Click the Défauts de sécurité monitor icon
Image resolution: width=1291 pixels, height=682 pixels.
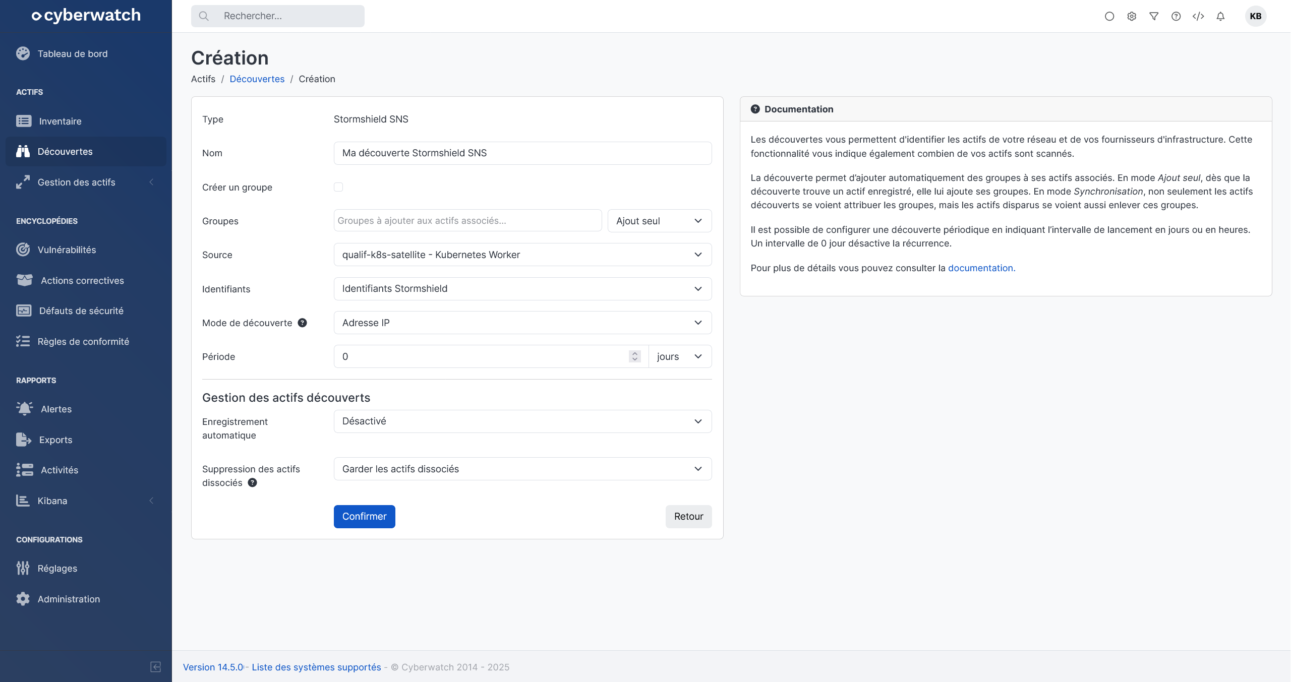coord(24,311)
